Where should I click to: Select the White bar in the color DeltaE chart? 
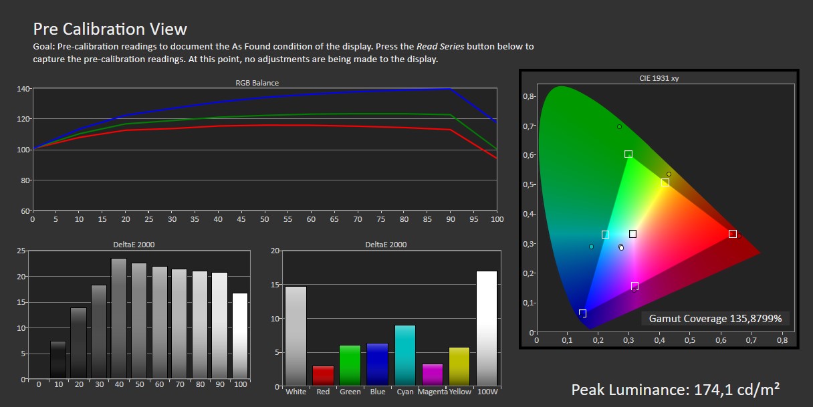tap(296, 336)
